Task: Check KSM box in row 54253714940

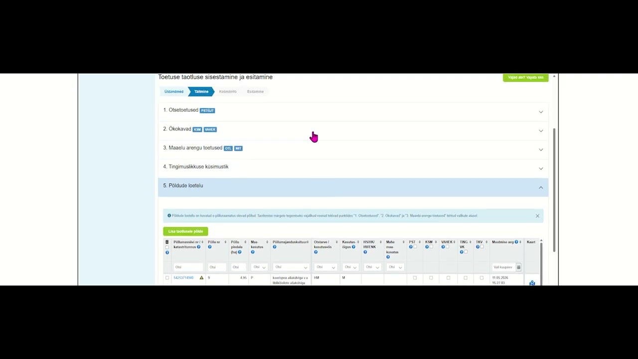Action: tap(431, 278)
